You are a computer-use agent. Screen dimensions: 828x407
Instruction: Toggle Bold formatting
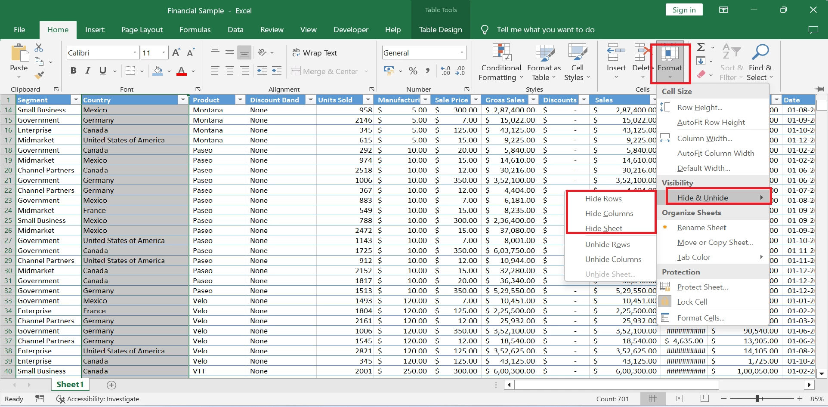74,71
